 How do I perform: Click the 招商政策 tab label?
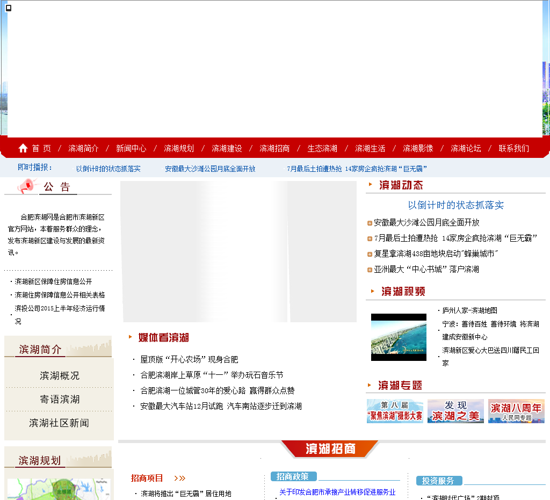(294, 476)
